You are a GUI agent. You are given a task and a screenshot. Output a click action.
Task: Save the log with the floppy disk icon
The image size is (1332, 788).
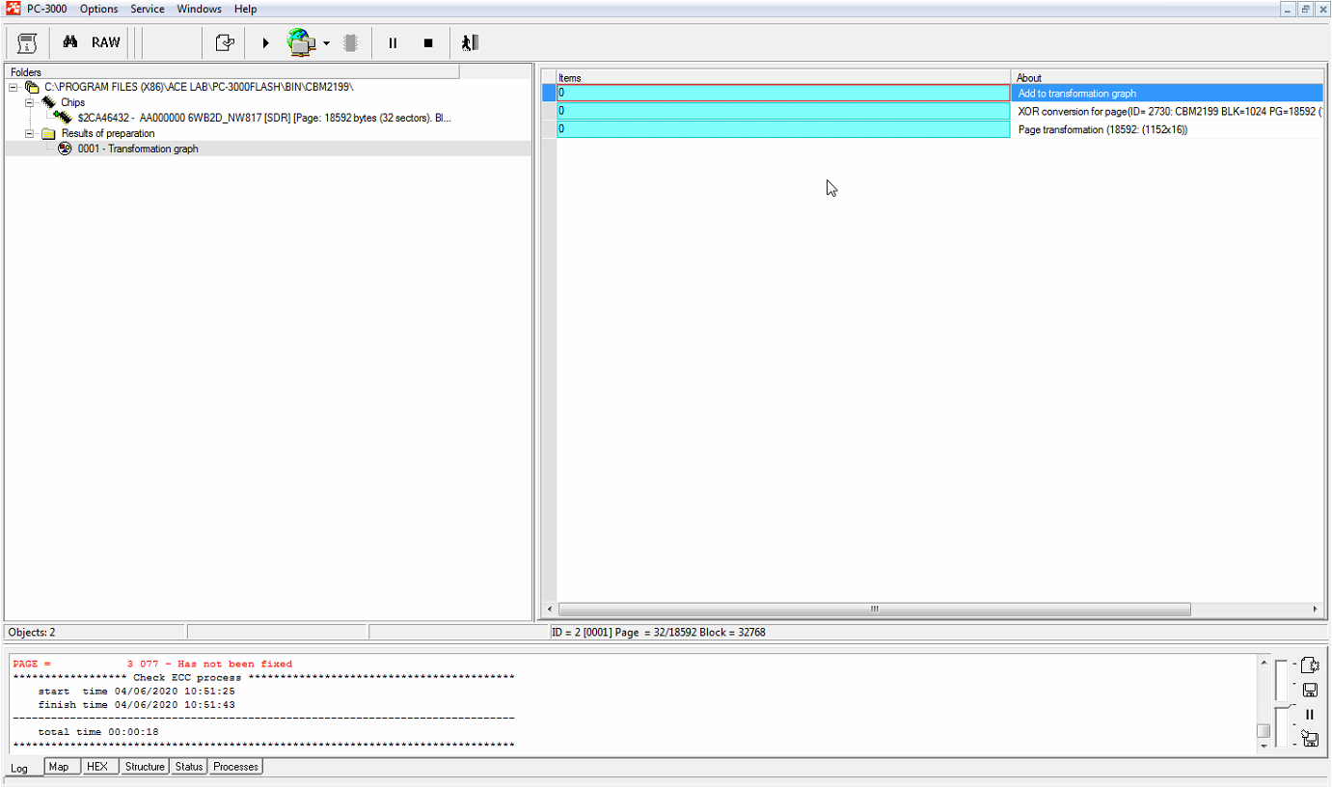(x=1310, y=690)
